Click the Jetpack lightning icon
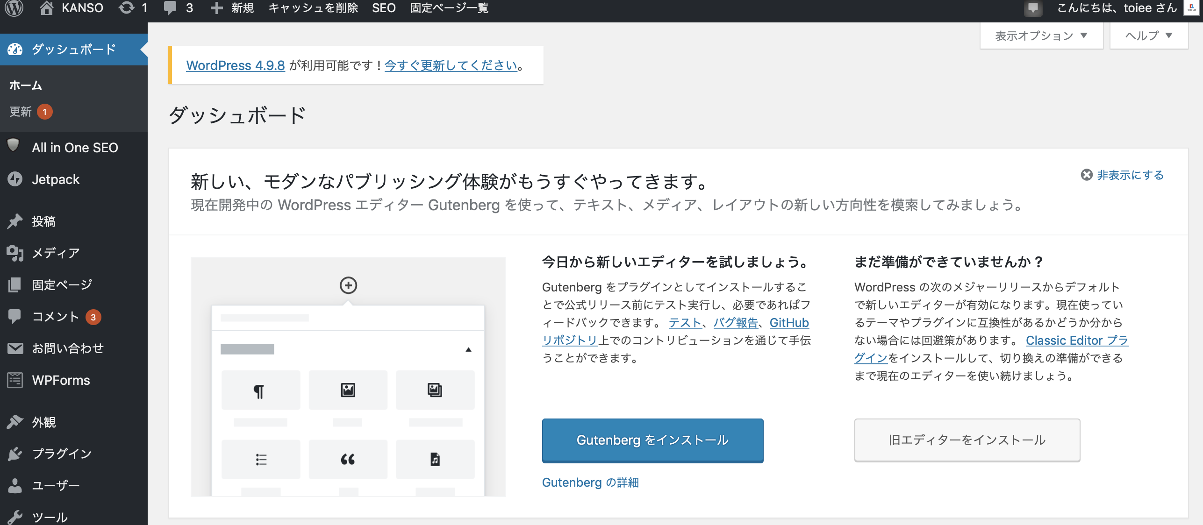Image resolution: width=1203 pixels, height=525 pixels. click(15, 179)
